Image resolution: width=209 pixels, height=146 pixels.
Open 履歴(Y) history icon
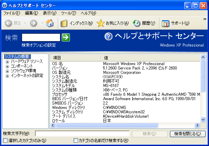137,23
